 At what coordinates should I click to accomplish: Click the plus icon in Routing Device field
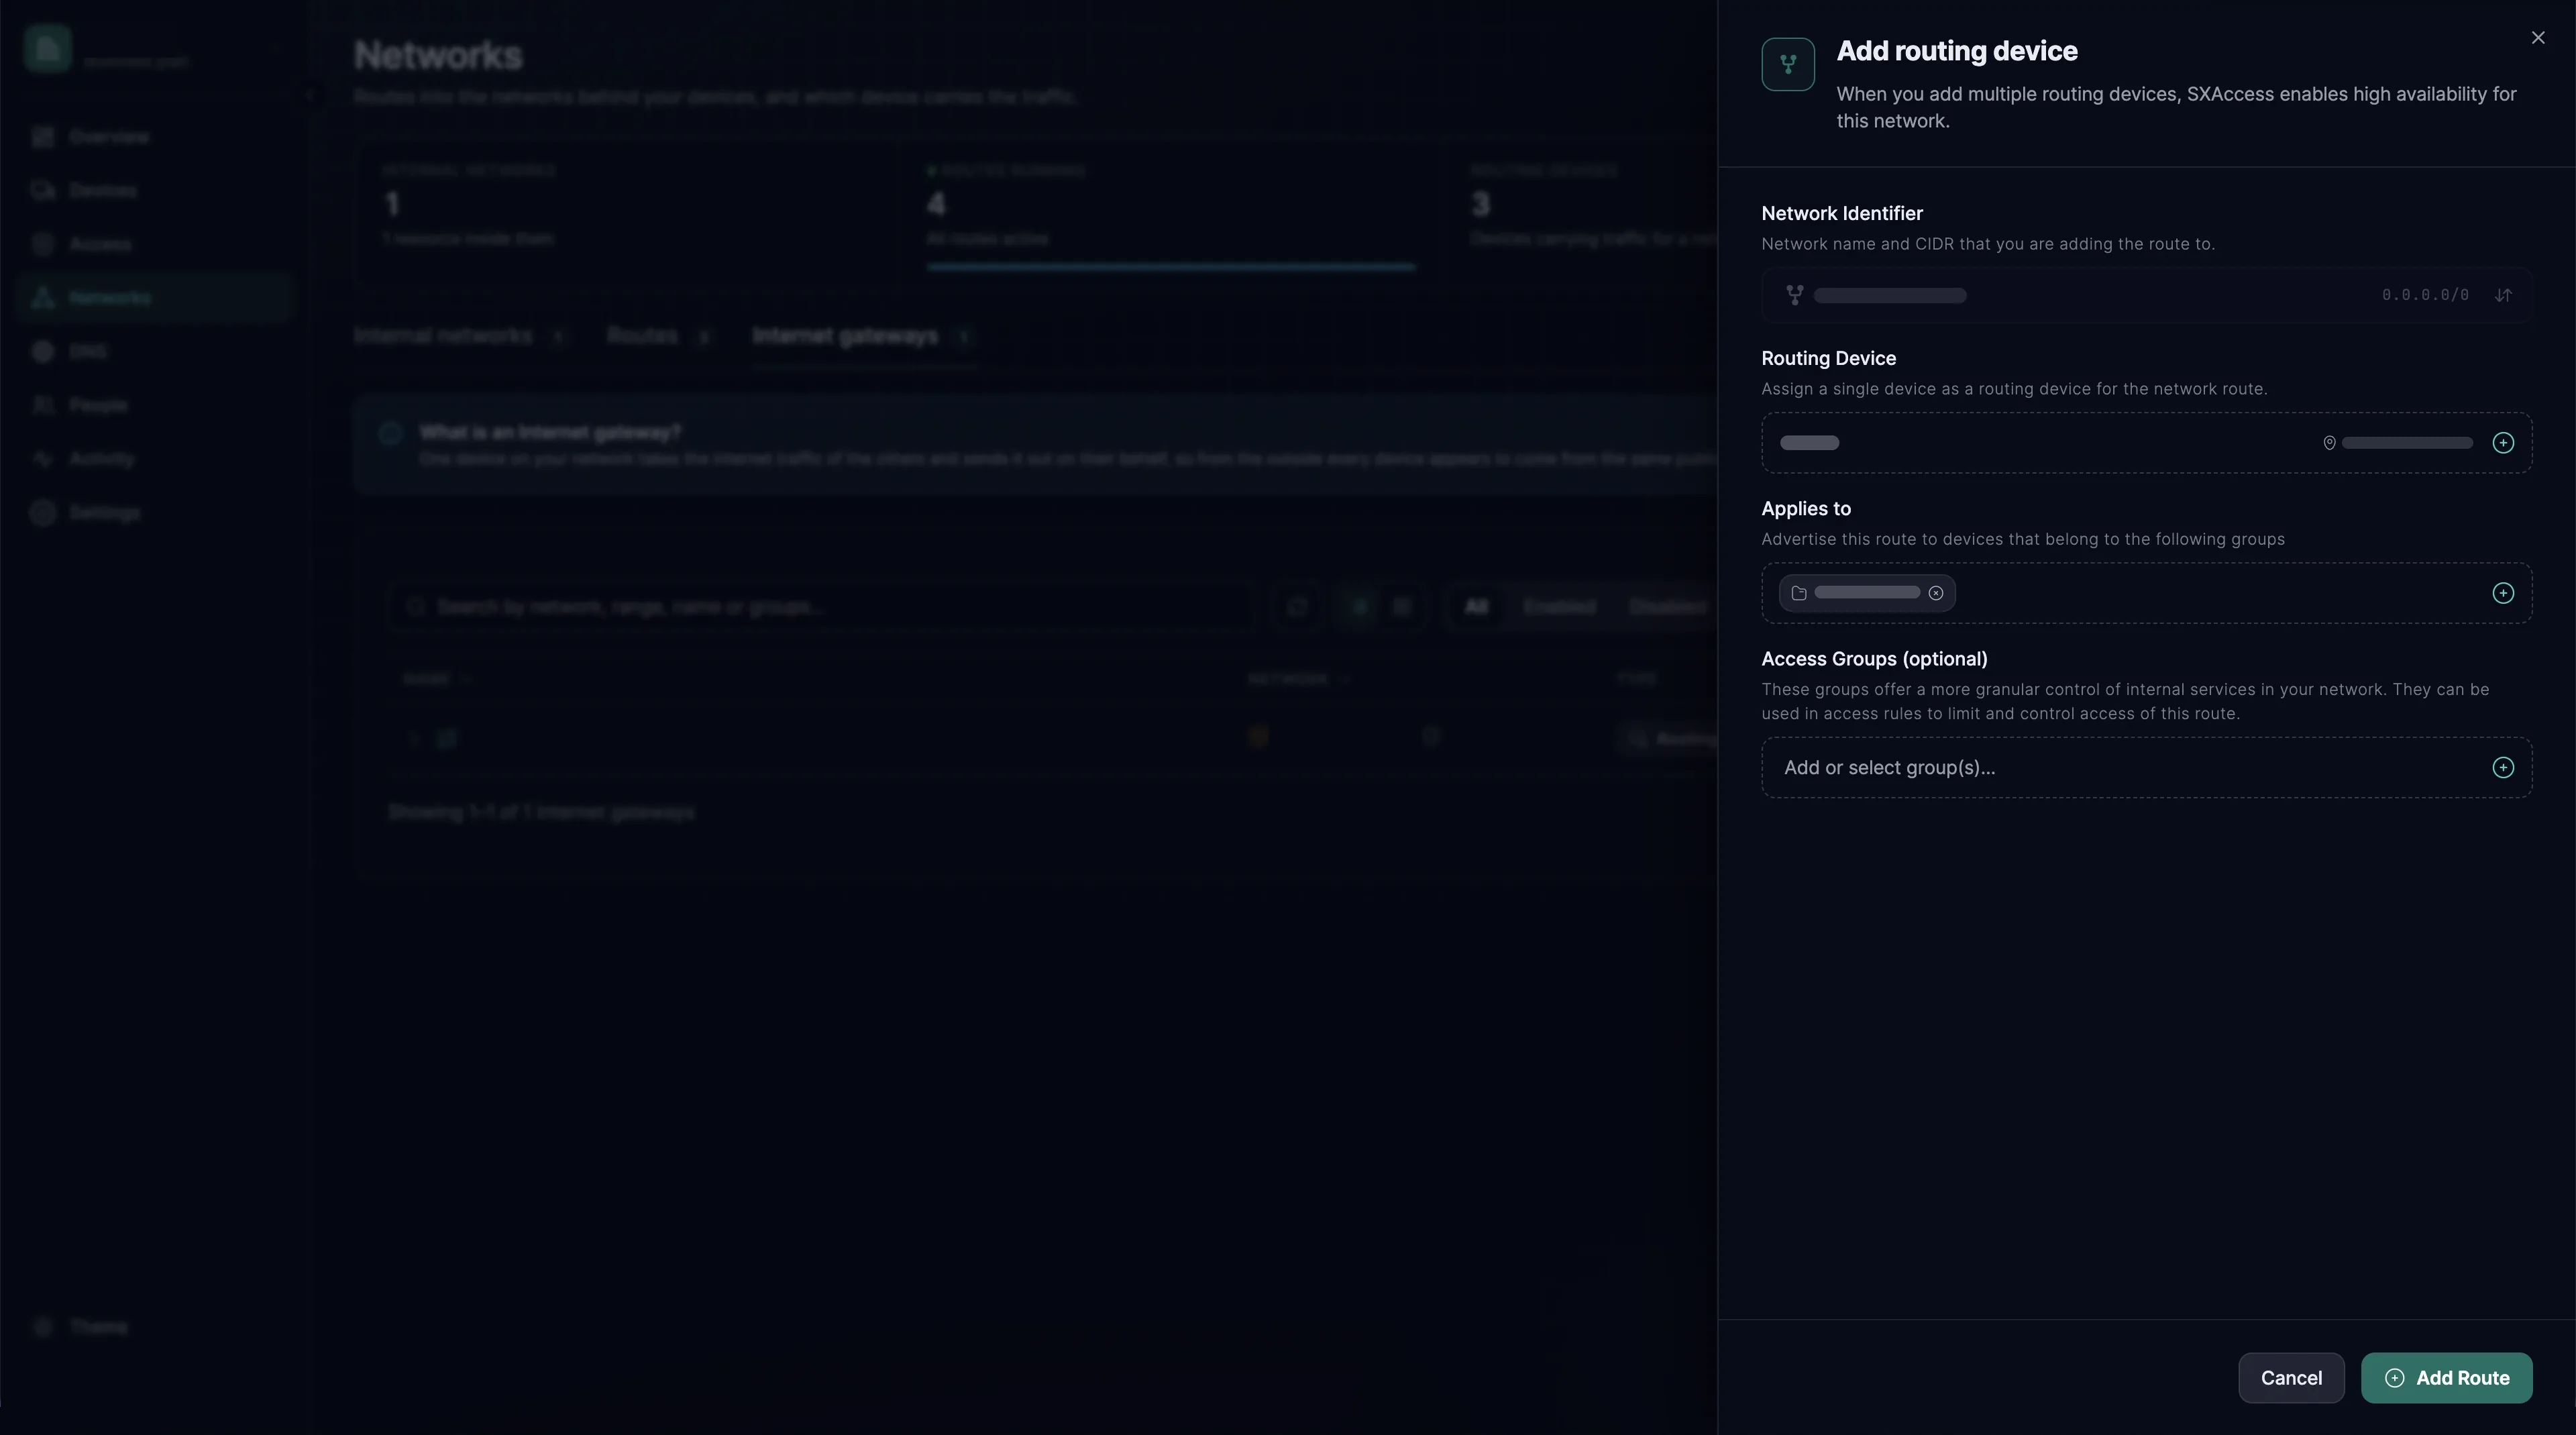point(2502,443)
